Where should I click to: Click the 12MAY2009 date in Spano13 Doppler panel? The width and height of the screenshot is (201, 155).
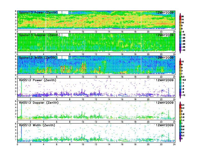click(165, 35)
